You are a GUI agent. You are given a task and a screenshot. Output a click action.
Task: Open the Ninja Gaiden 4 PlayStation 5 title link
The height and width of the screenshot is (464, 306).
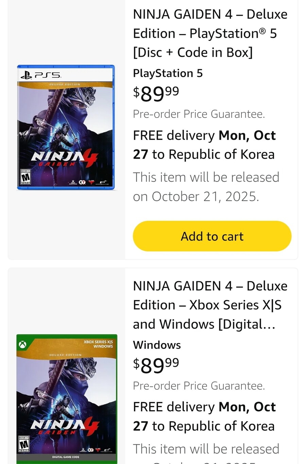click(x=210, y=33)
